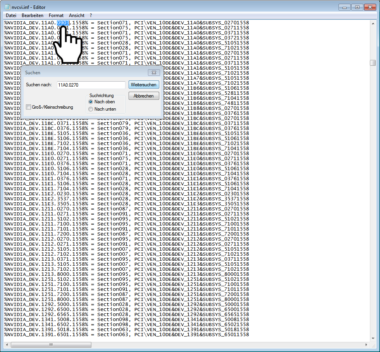The width and height of the screenshot is (380, 352).
Task: Click line NVIDIA_DEV.1251.5102.1558
Action: coord(127,279)
